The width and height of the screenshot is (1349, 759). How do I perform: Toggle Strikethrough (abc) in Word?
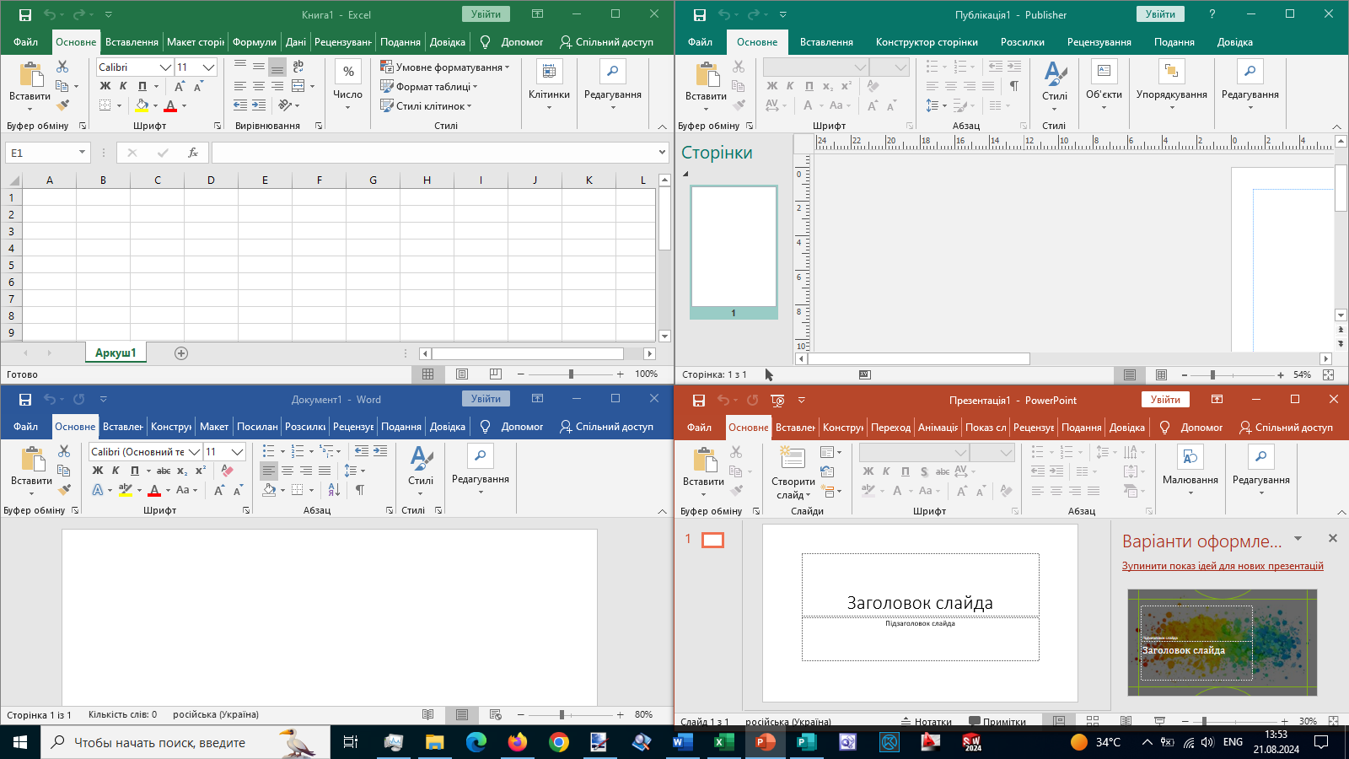[164, 471]
